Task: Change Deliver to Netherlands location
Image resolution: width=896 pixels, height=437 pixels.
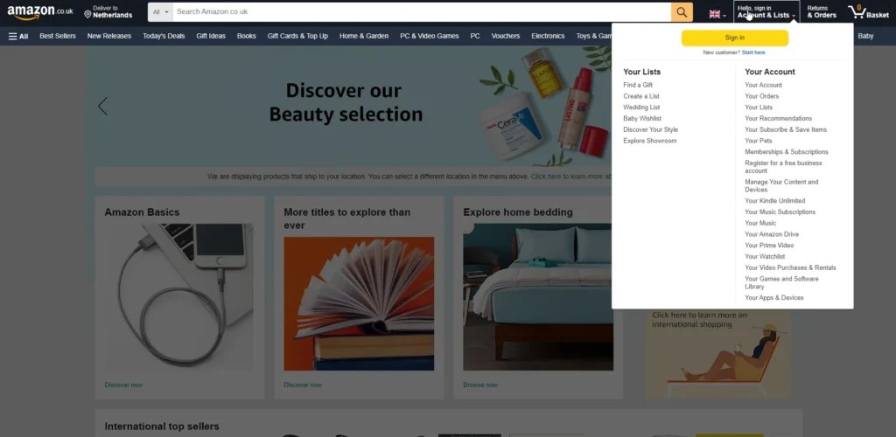Action: pos(108,12)
